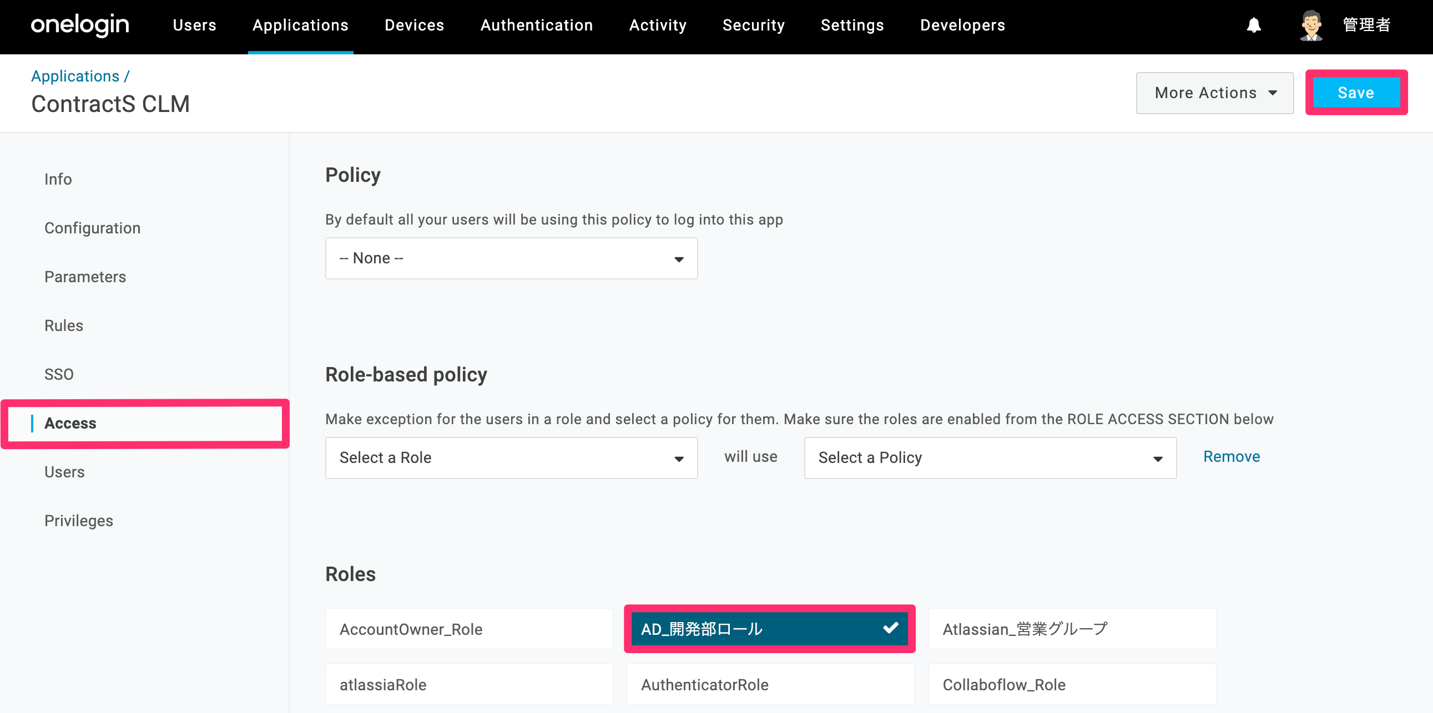
Task: Toggle the AuthenticatorRole role
Action: (770, 685)
